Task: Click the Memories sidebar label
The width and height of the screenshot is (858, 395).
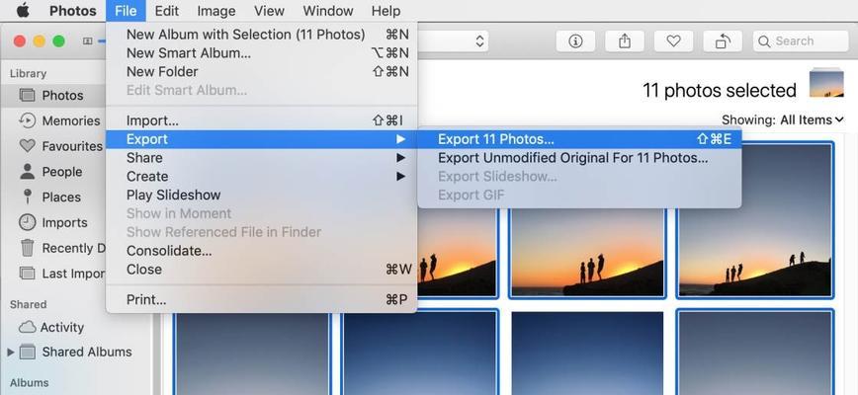Action: coord(71,120)
